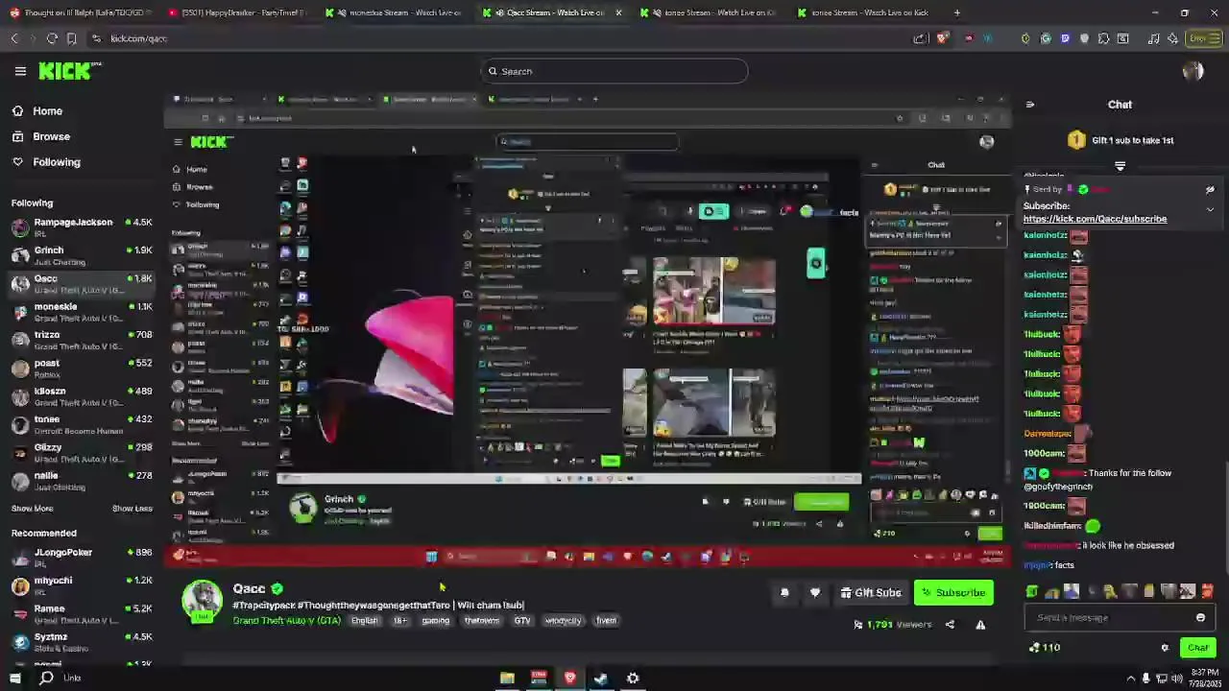Collapse the chat panel with arrow icon
Viewport: 1229px width, 691px height.
point(1030,105)
